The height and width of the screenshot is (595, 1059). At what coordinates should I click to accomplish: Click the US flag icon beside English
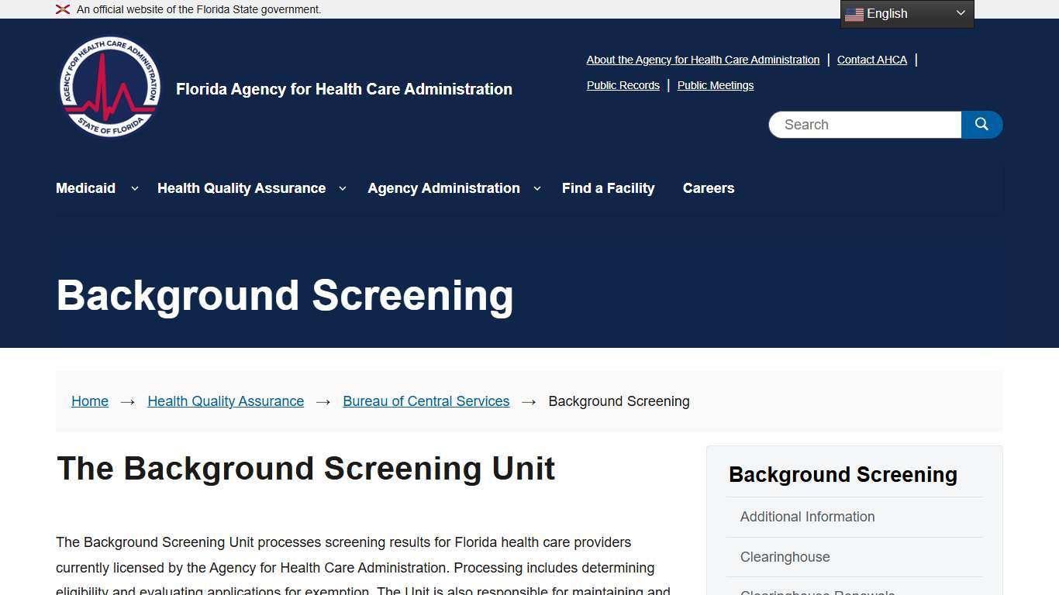pyautogui.click(x=854, y=13)
